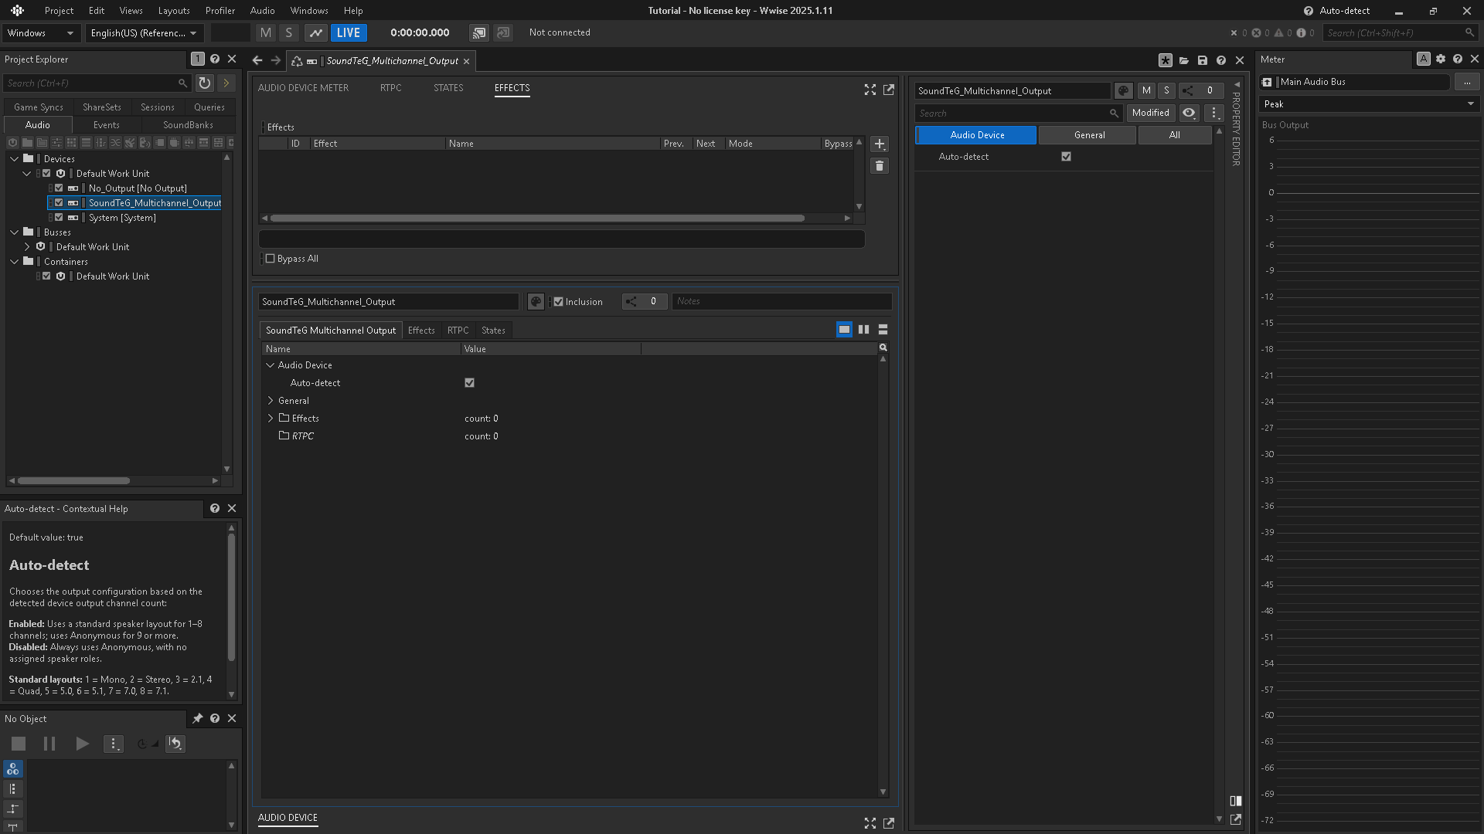The width and height of the screenshot is (1484, 834).
Task: Open folder icon in editor toolbar
Action: point(1184,60)
